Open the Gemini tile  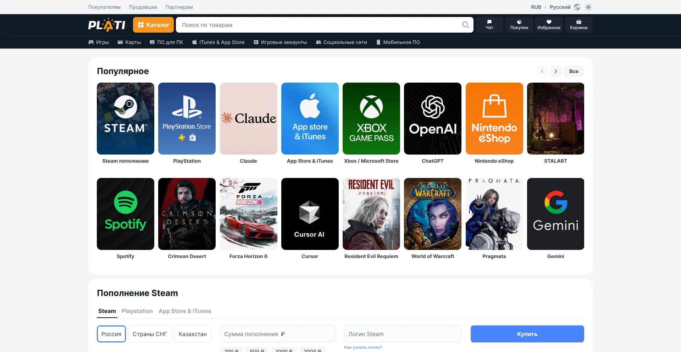coord(555,214)
